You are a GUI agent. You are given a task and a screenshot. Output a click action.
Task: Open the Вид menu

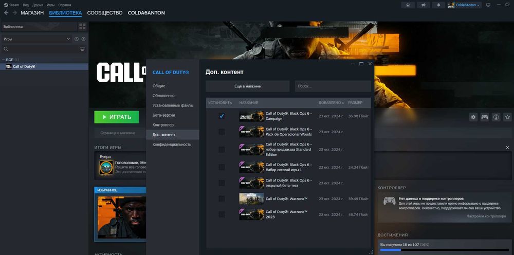(26, 5)
